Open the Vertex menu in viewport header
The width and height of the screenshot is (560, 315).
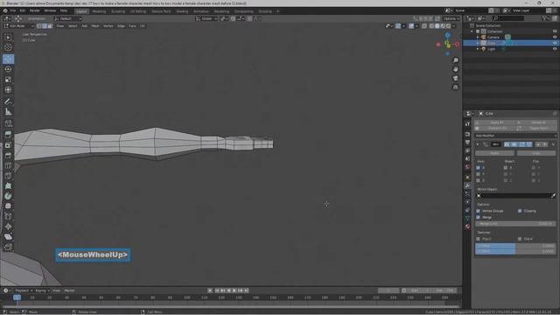tap(108, 26)
